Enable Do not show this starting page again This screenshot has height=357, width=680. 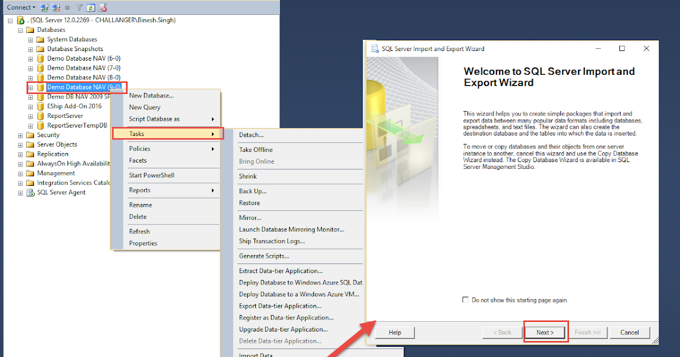465,300
